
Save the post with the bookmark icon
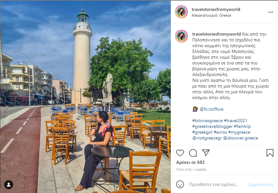coord(270,153)
